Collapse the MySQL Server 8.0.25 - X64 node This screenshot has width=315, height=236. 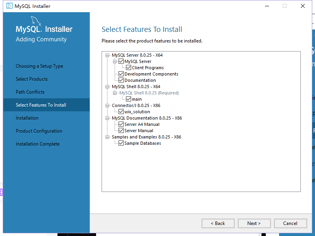[x=107, y=55]
